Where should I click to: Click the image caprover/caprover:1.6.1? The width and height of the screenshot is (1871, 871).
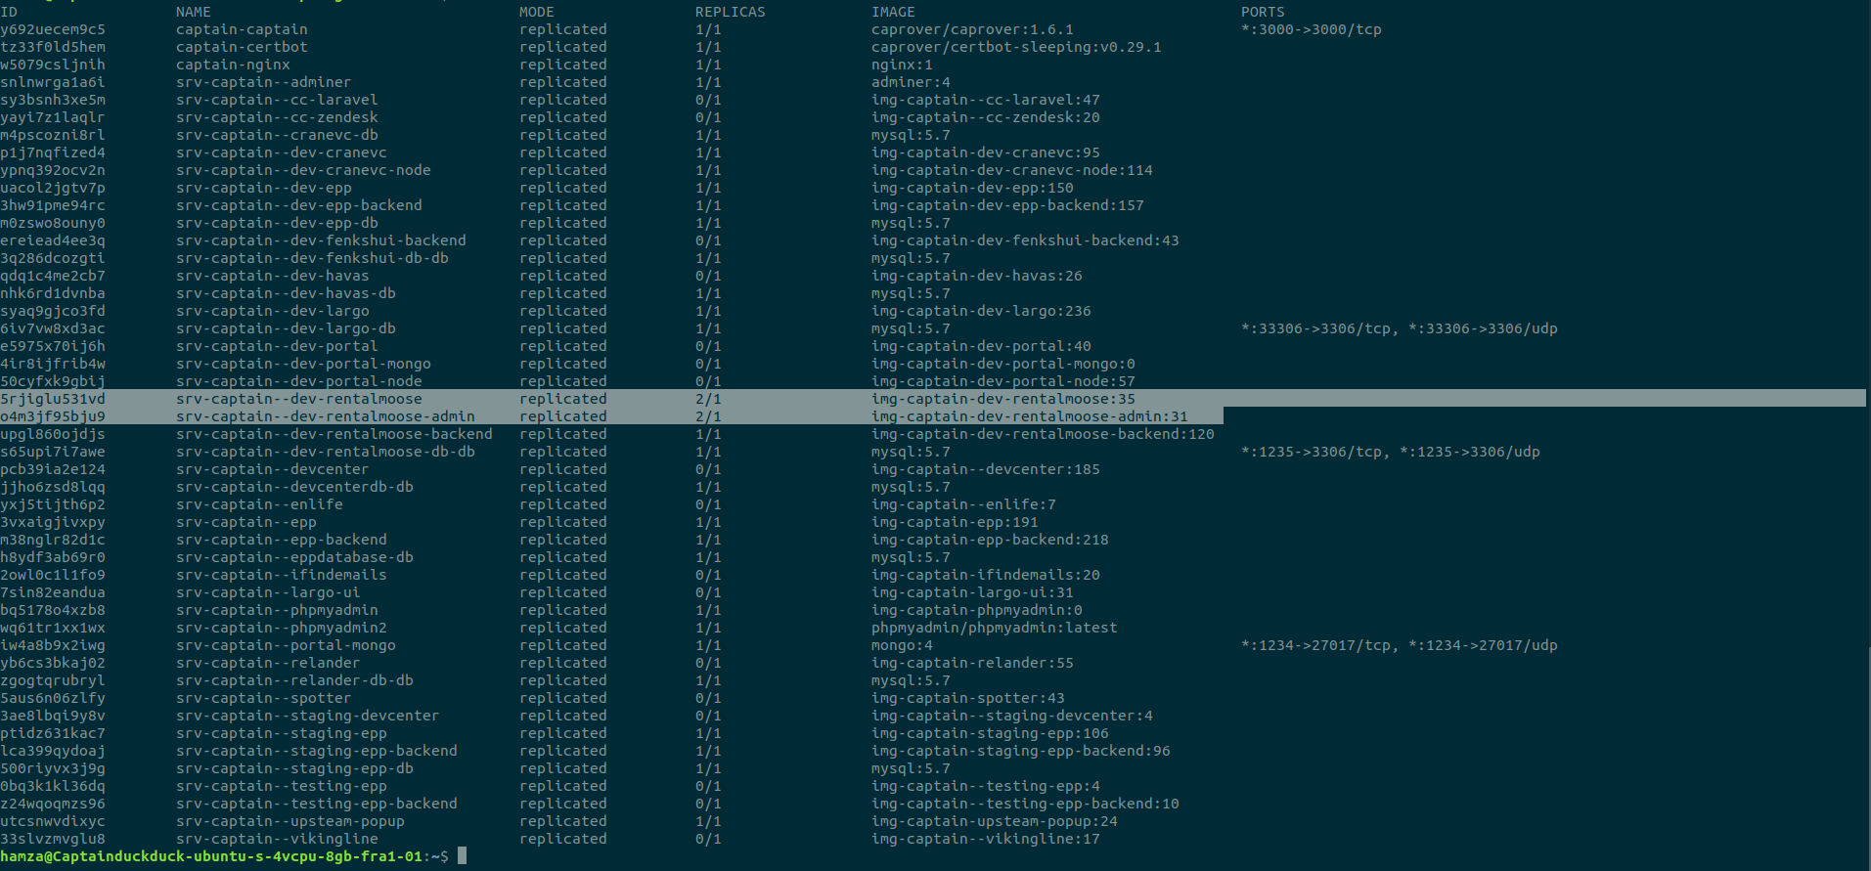coord(972,29)
